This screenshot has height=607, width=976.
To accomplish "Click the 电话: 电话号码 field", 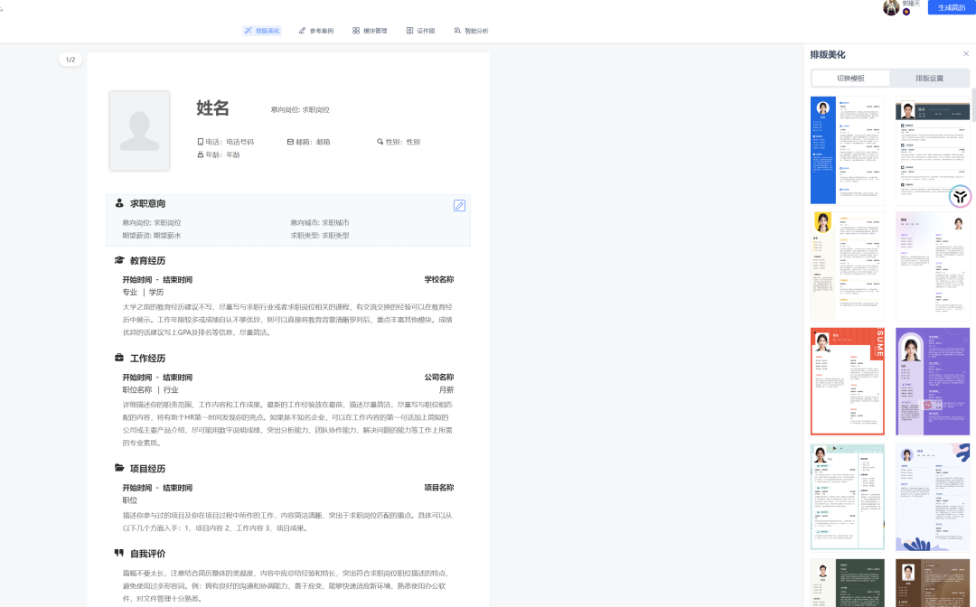I will (x=225, y=142).
